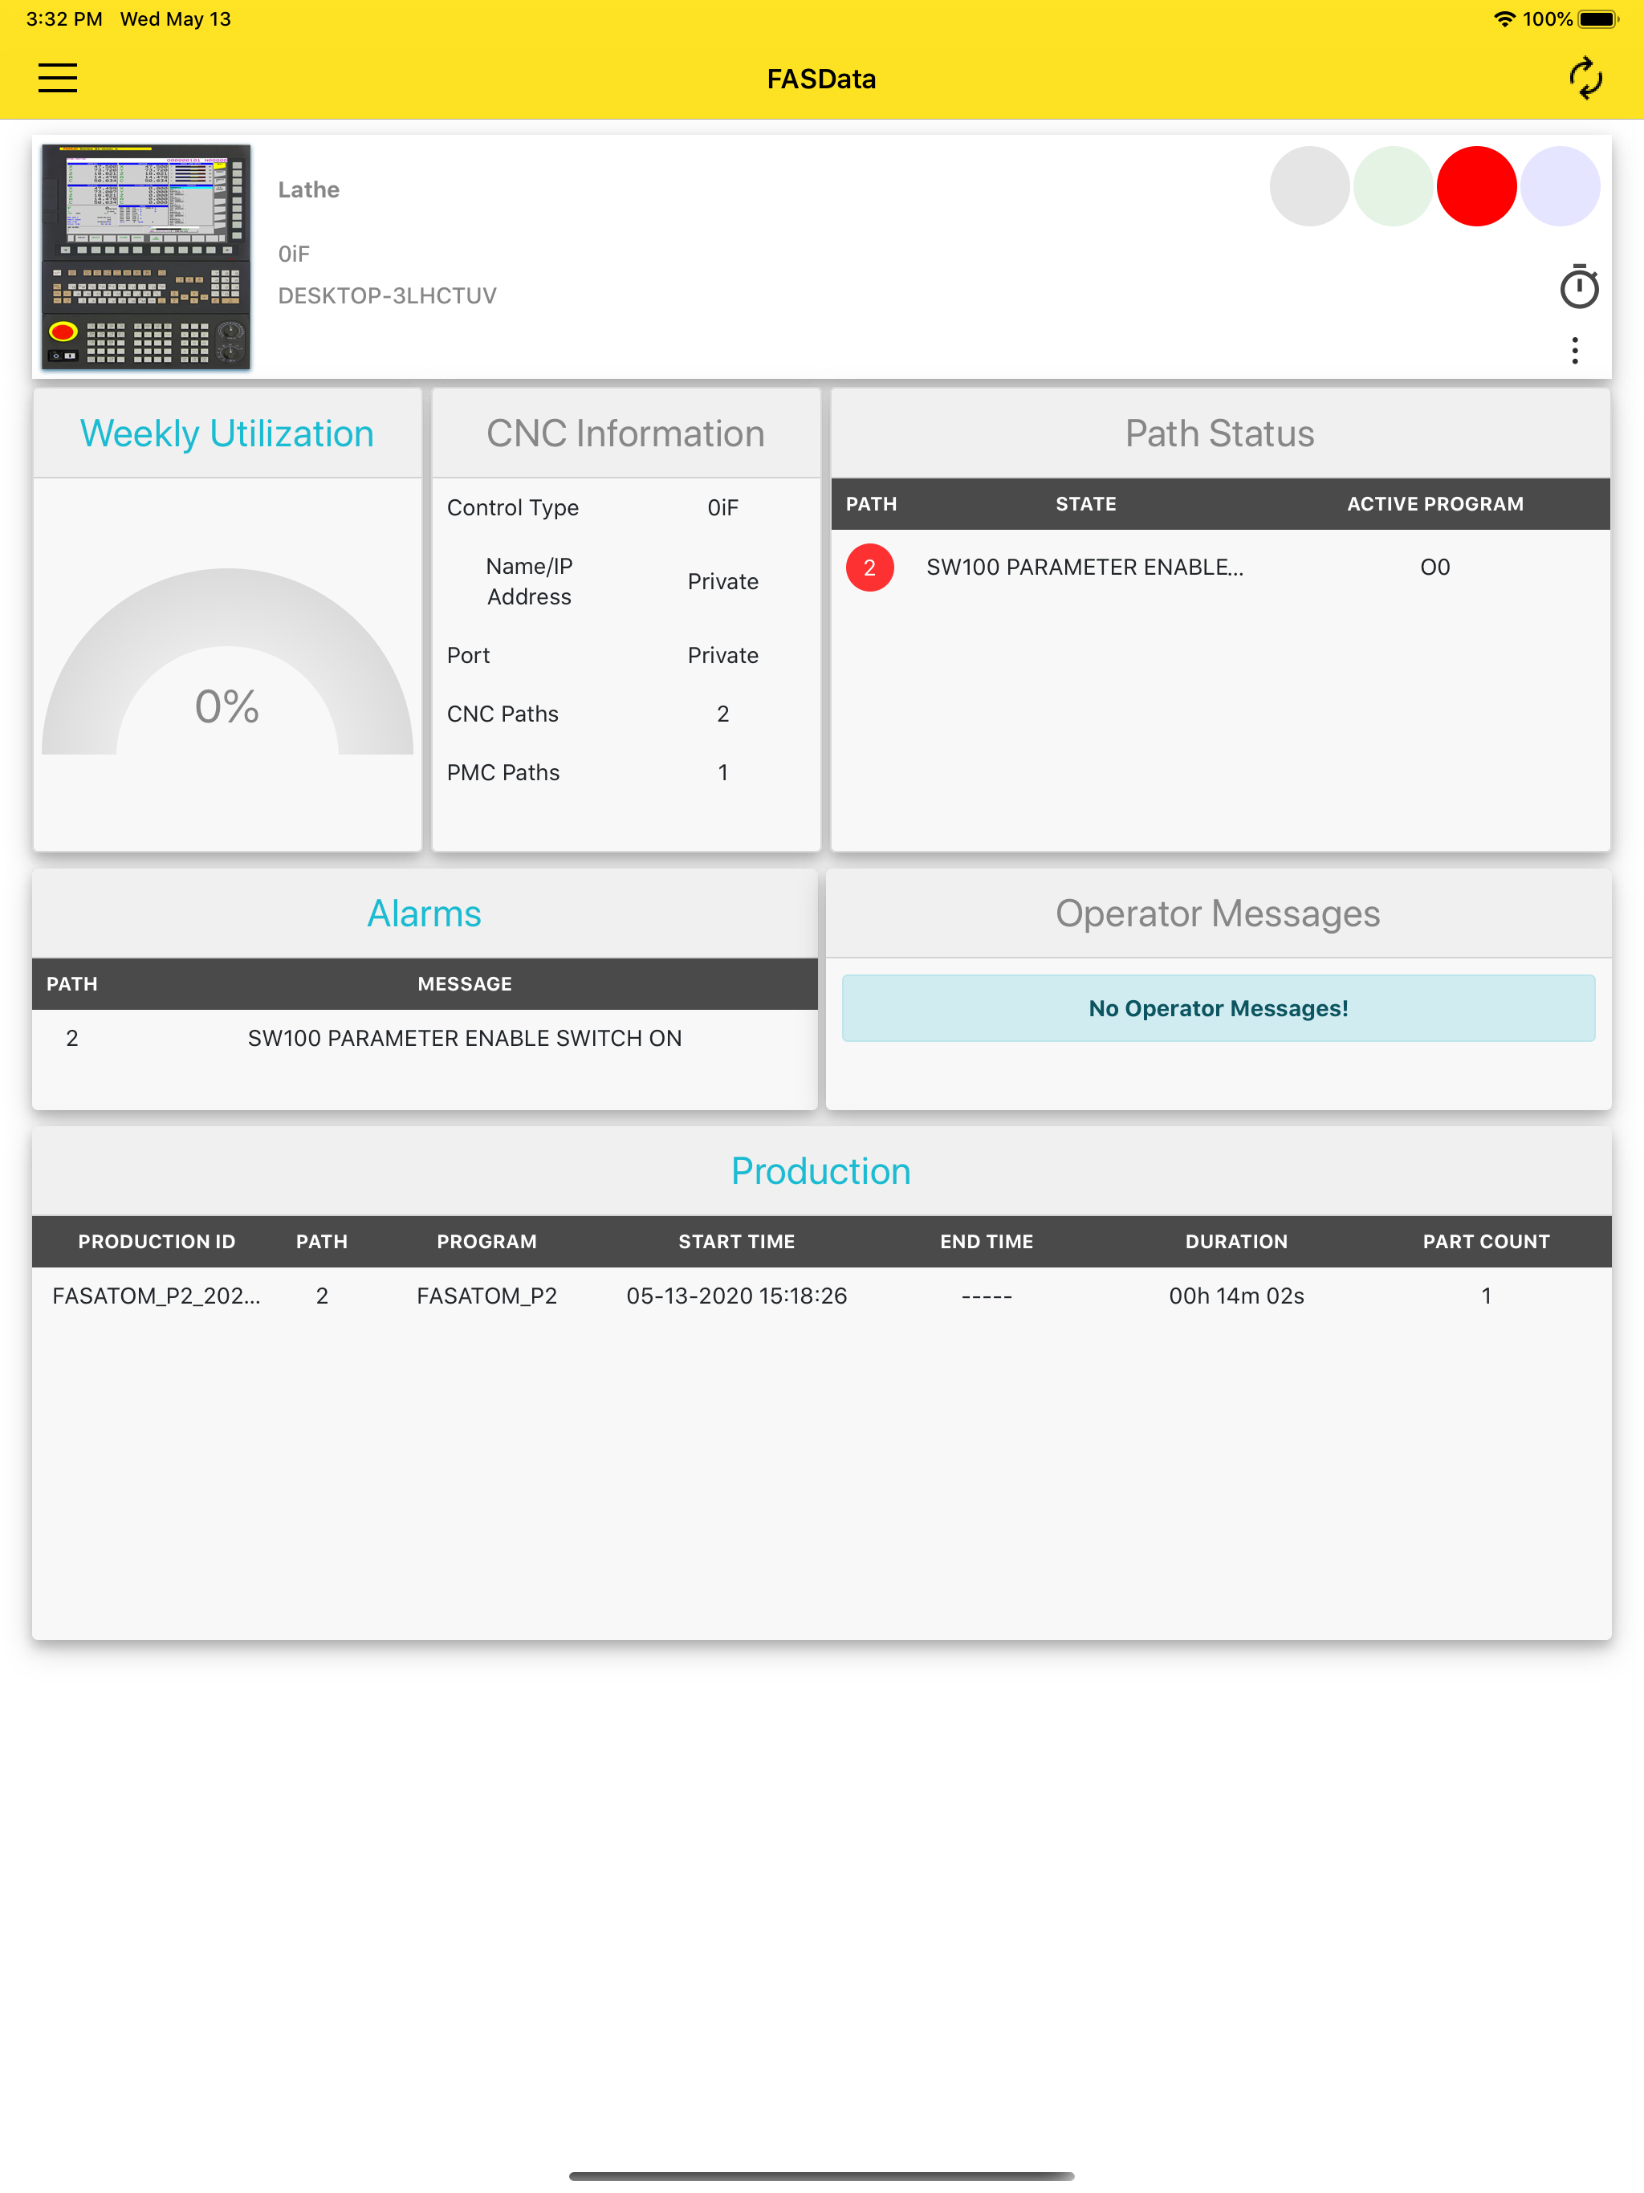Tap the No Operator Messages! banner
The width and height of the screenshot is (1644, 2193).
(1218, 1008)
